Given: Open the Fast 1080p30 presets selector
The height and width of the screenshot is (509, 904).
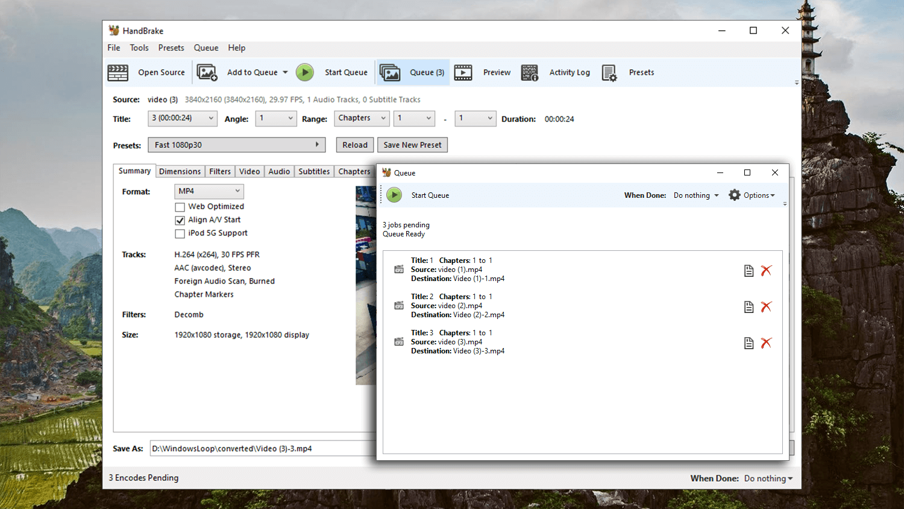Looking at the screenshot, I should coord(237,145).
